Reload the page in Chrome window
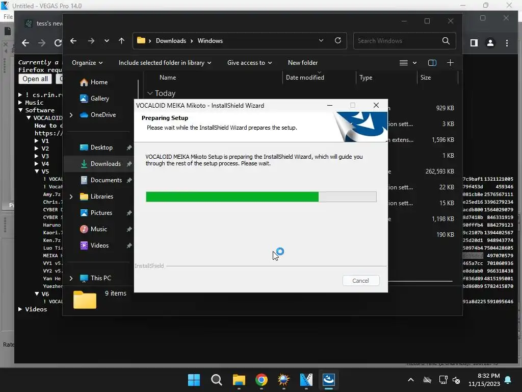Image resolution: width=522 pixels, height=392 pixels. pyautogui.click(x=58, y=43)
